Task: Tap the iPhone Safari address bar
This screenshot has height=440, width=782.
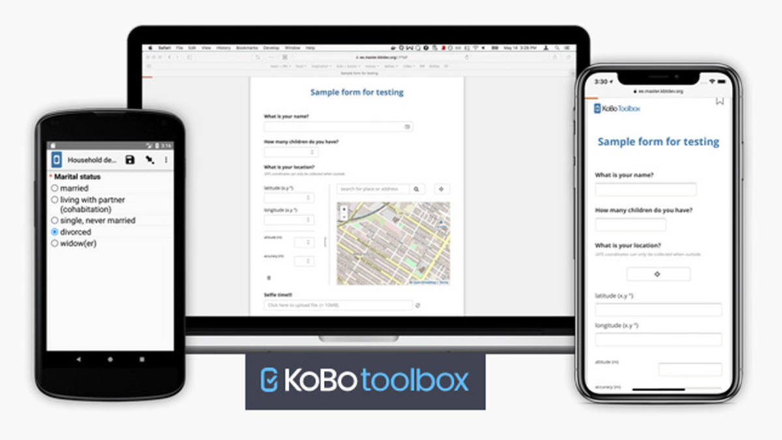Action: click(x=658, y=92)
